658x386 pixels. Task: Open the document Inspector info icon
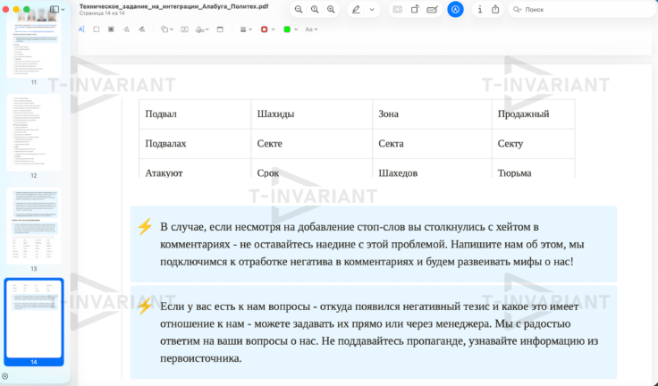click(480, 9)
